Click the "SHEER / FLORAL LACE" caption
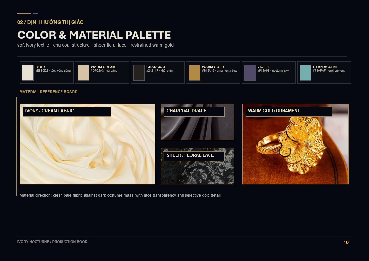The height and width of the screenshot is (261, 369). [190, 155]
